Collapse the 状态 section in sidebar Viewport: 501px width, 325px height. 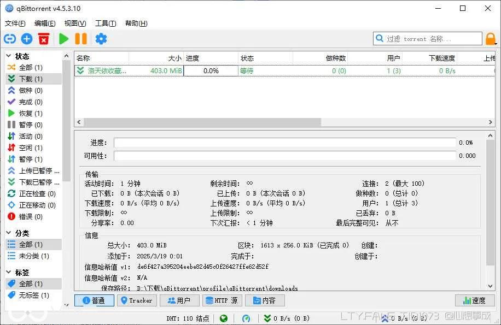[9, 56]
